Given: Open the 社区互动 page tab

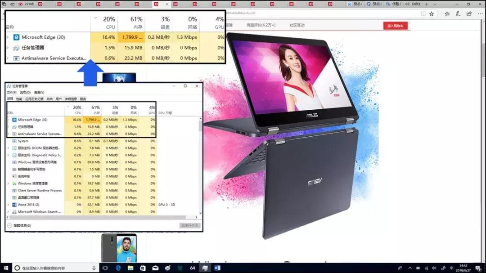Looking at the screenshot, I should pos(297,25).
